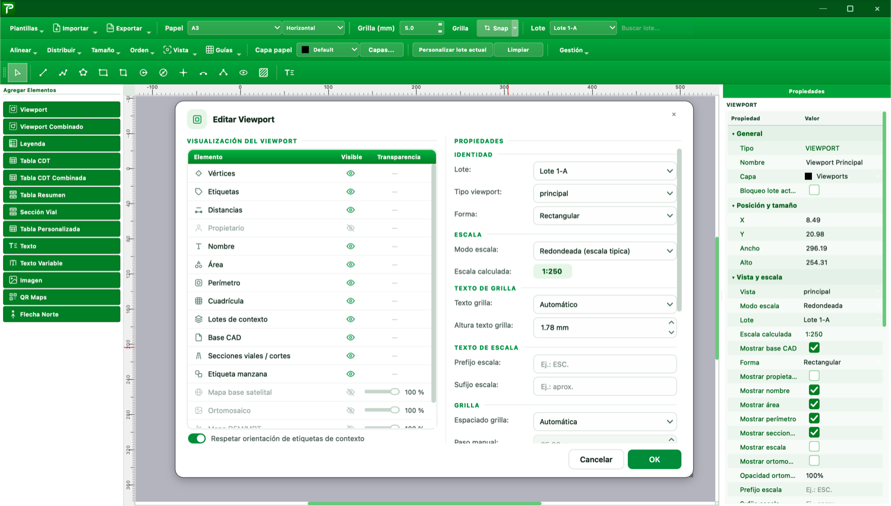
Task: Open Alinear menu
Action: tap(23, 50)
